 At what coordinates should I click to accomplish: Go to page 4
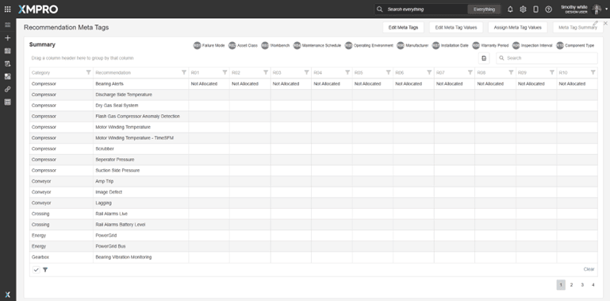pos(593,285)
